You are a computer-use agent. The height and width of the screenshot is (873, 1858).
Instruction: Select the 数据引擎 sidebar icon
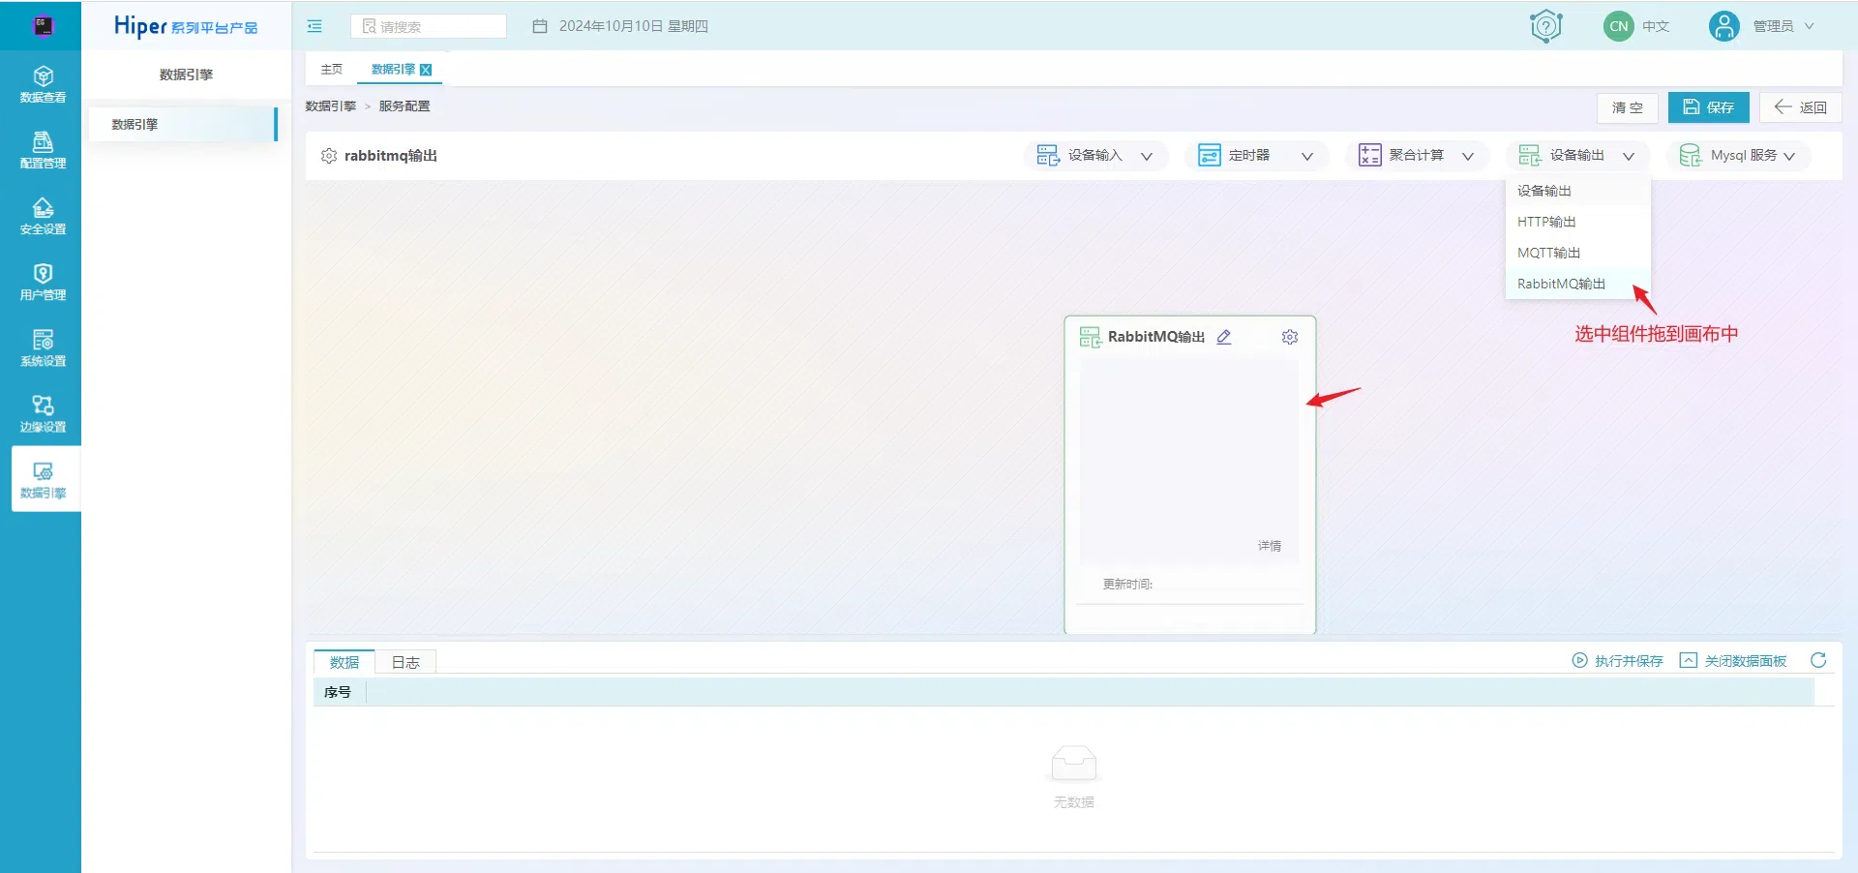click(44, 479)
